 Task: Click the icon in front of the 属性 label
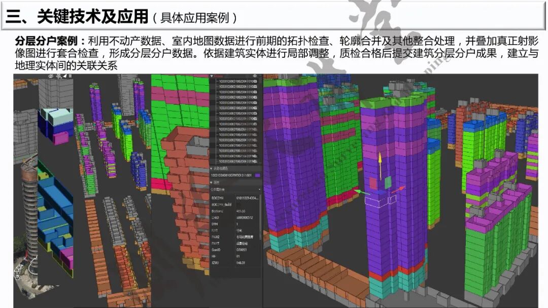[x=211, y=182]
